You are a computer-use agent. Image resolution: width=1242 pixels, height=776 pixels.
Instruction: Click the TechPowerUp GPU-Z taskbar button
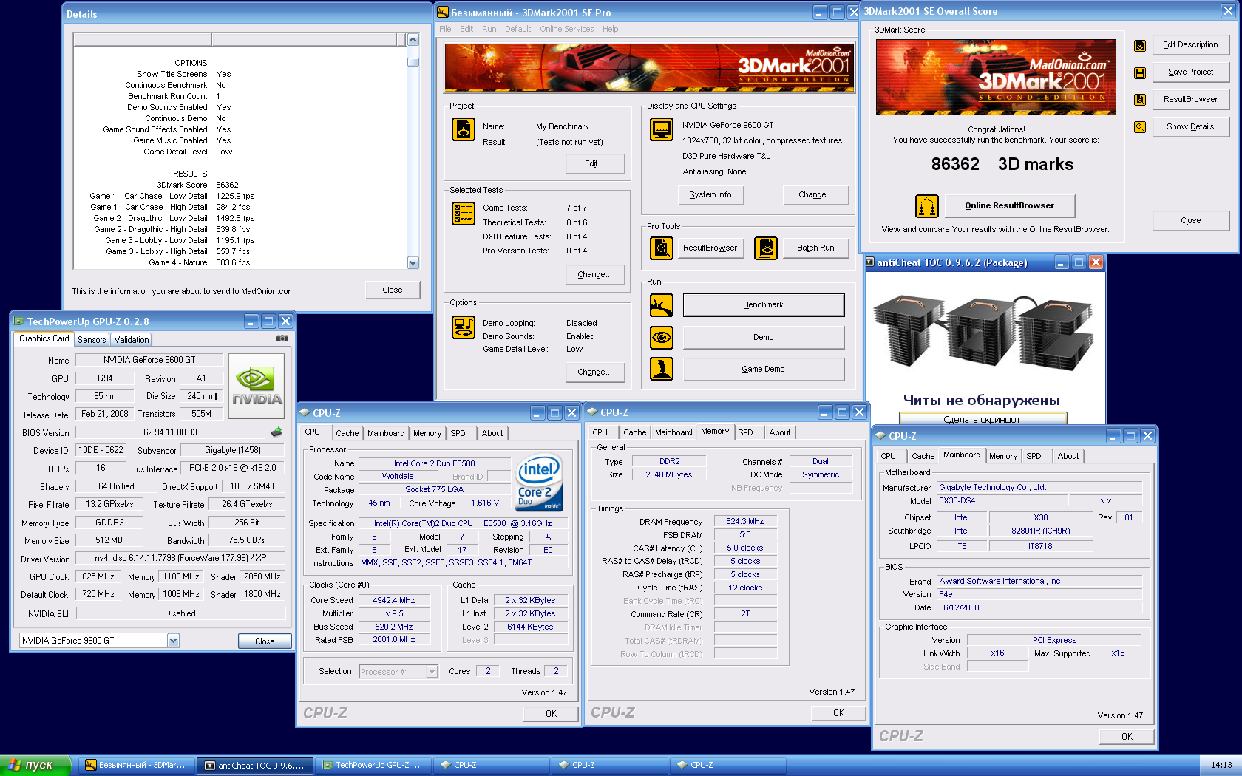(x=374, y=766)
